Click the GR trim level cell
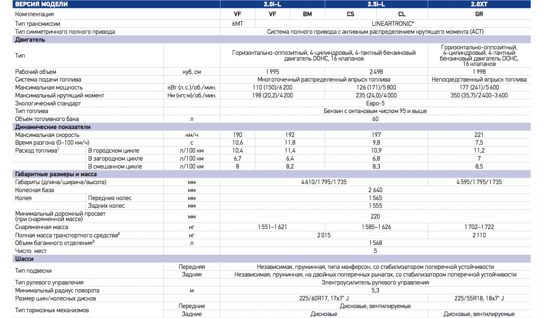 pos(479,14)
